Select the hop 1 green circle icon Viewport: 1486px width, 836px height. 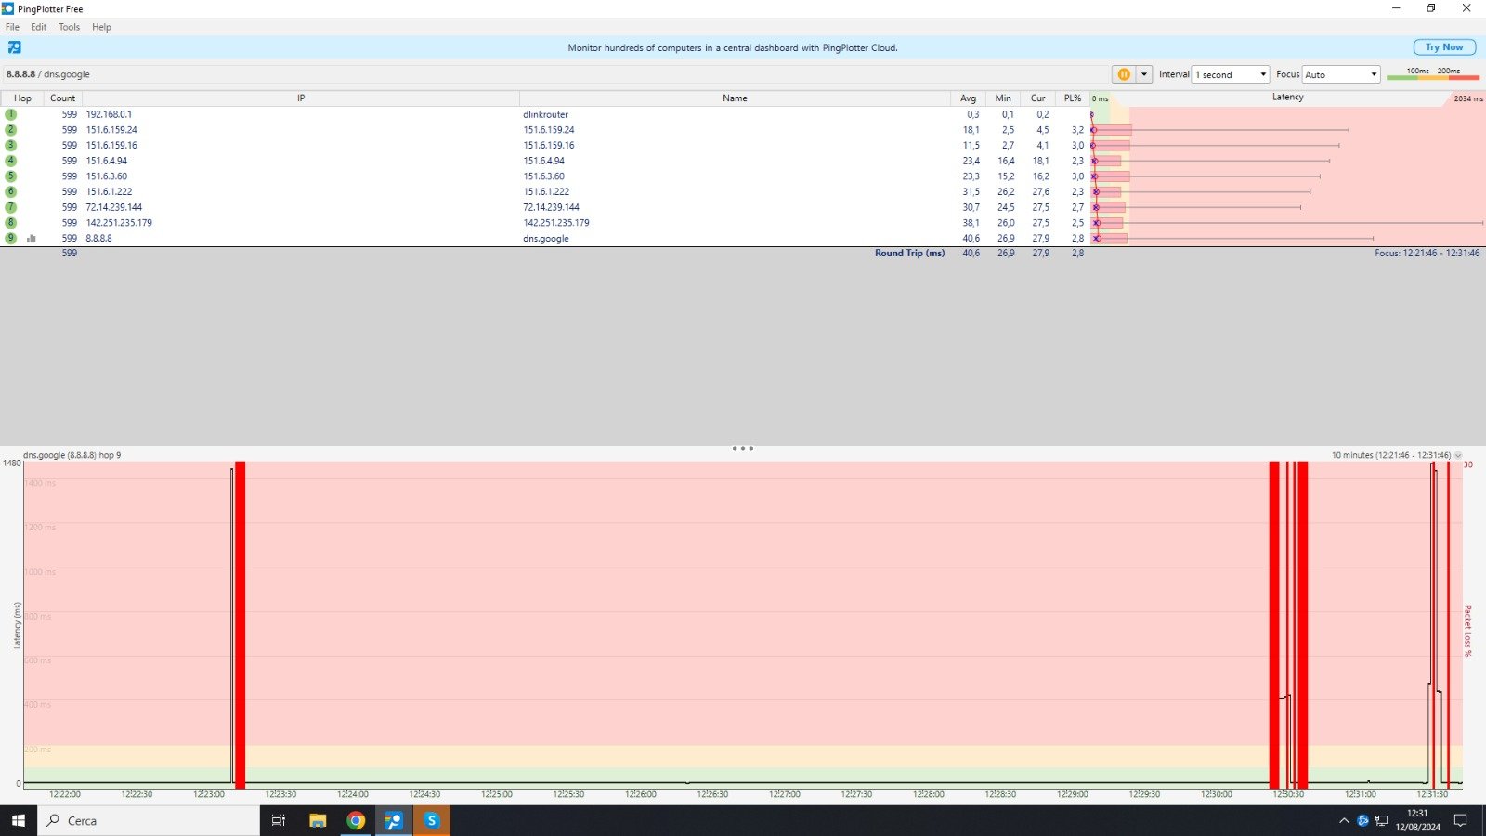coord(11,114)
